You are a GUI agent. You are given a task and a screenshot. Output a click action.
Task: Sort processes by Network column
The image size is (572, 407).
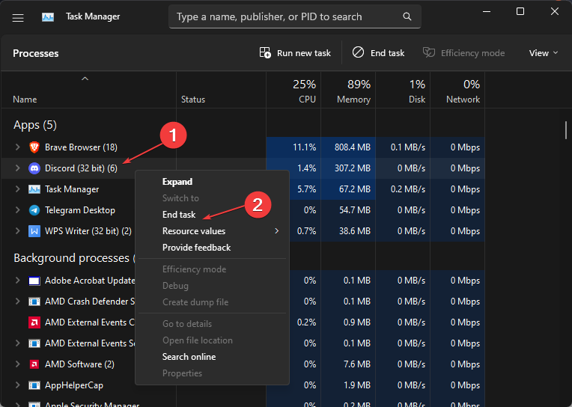457,90
